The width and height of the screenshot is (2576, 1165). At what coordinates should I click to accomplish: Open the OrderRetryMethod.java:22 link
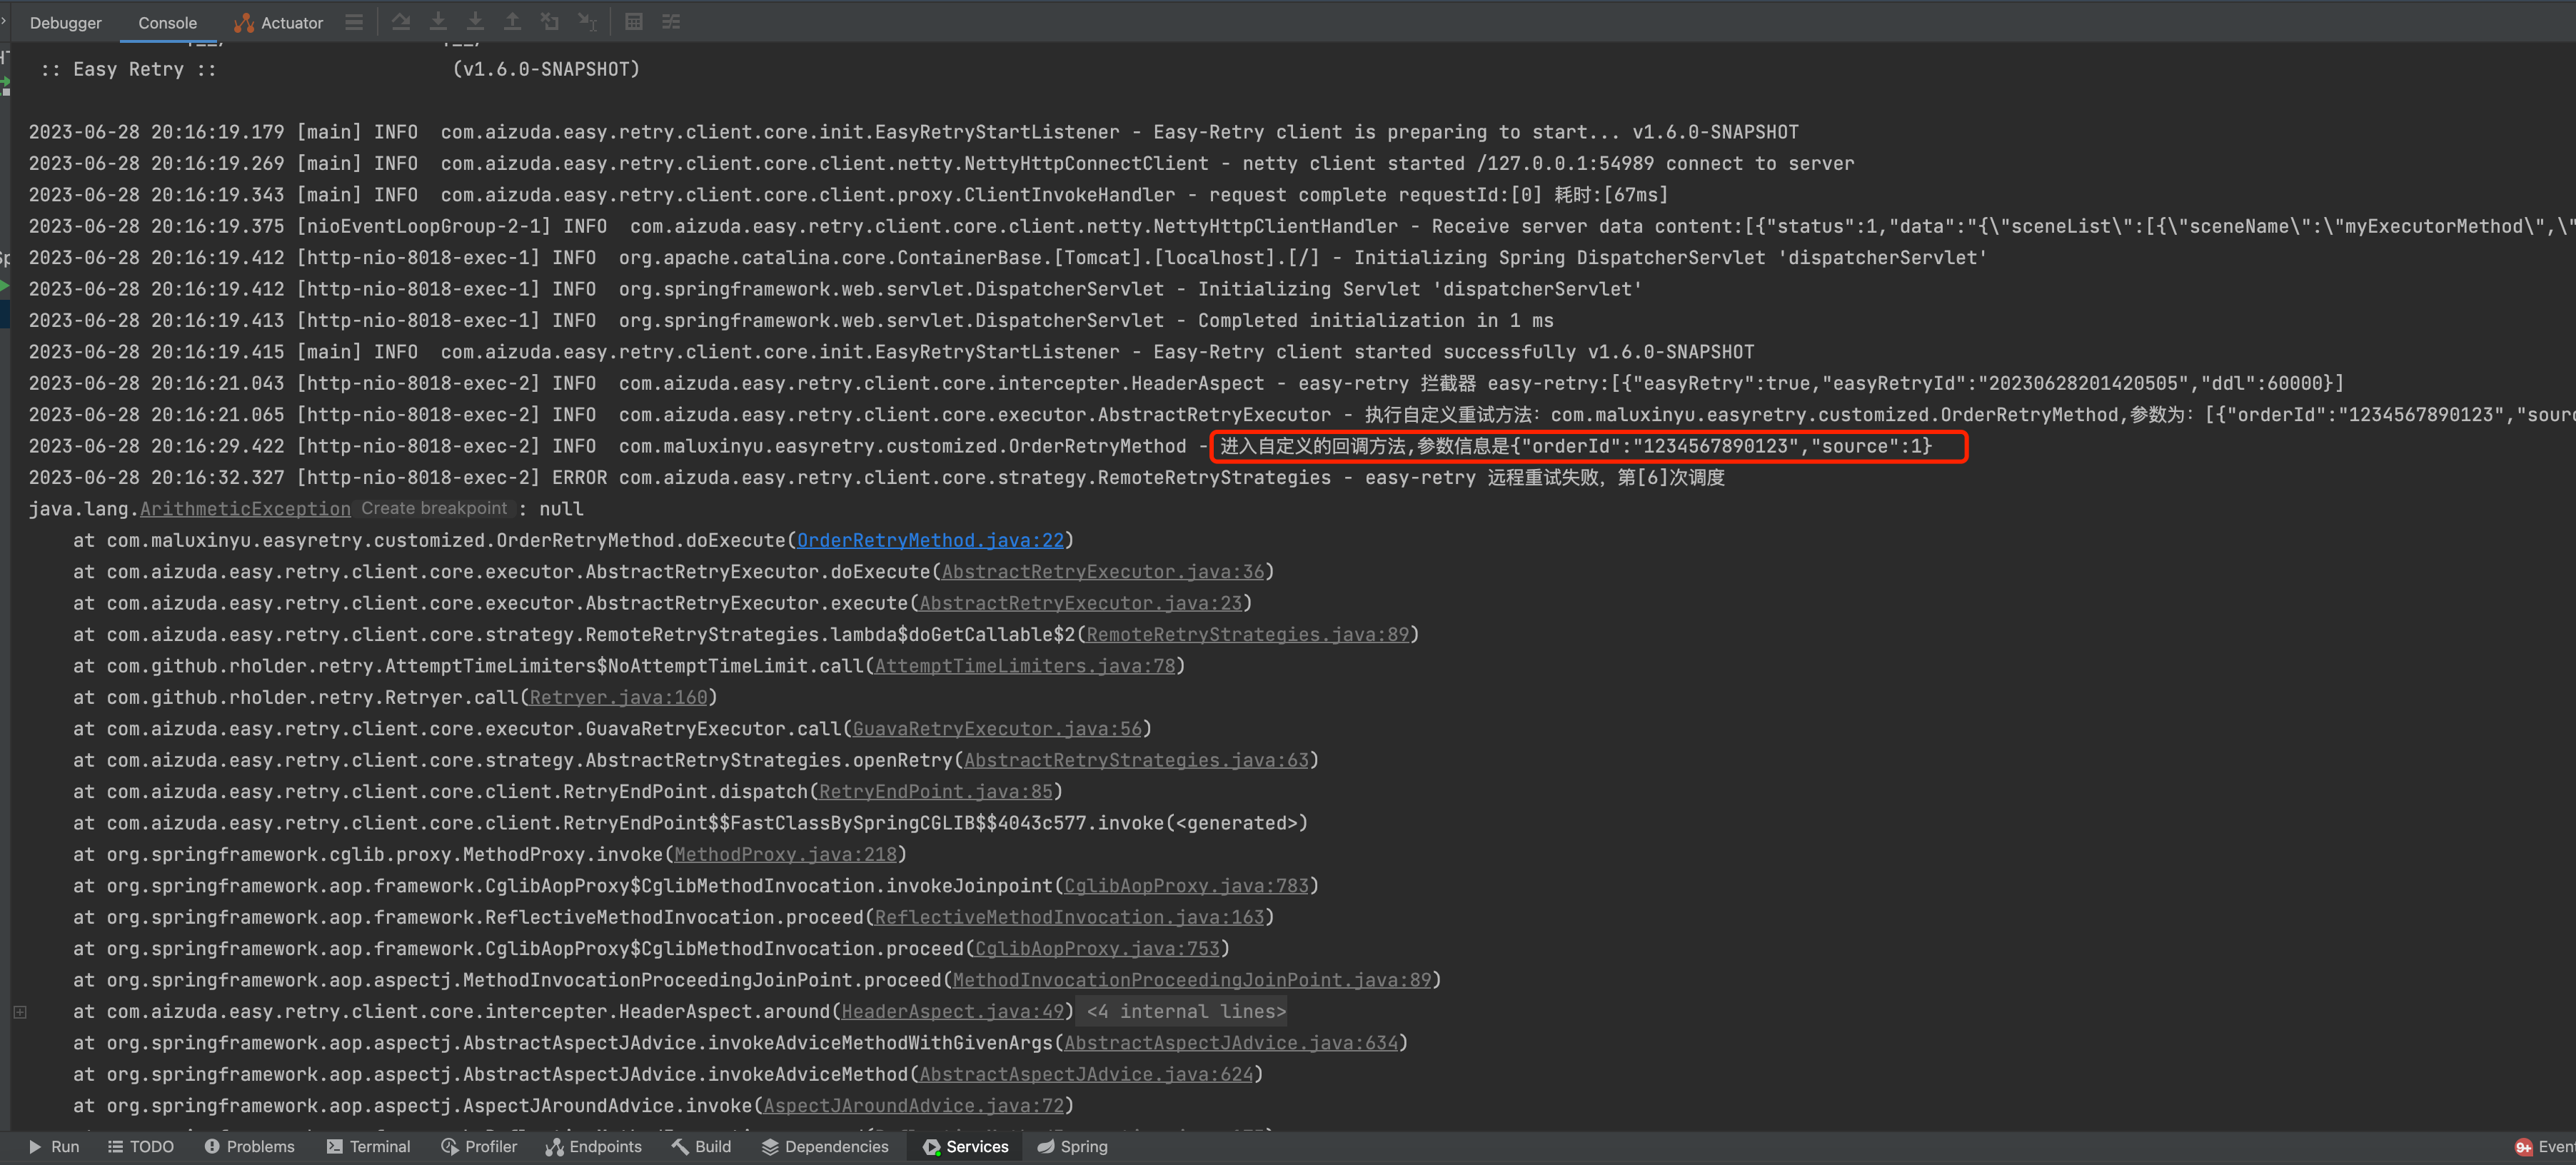point(930,541)
